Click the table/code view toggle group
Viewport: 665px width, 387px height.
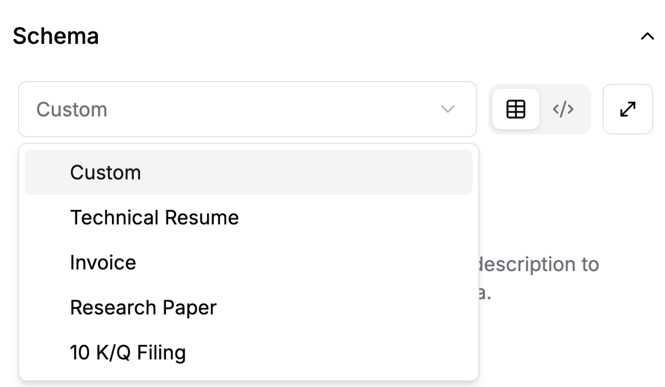(540, 109)
